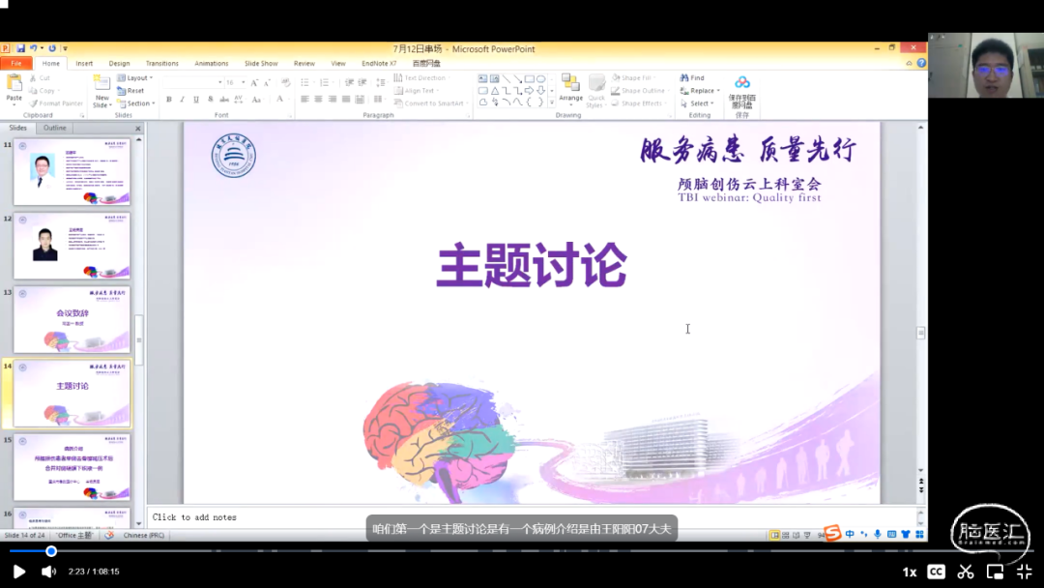1044x588 pixels.
Task: Exit fullscreen video mode icon
Action: pos(1024,572)
